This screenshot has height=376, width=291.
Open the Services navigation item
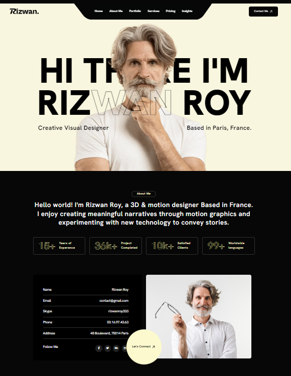coord(154,11)
